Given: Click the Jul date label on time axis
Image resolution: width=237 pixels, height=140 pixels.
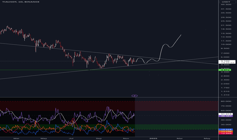Looking at the screenshot, I should 71,138.
